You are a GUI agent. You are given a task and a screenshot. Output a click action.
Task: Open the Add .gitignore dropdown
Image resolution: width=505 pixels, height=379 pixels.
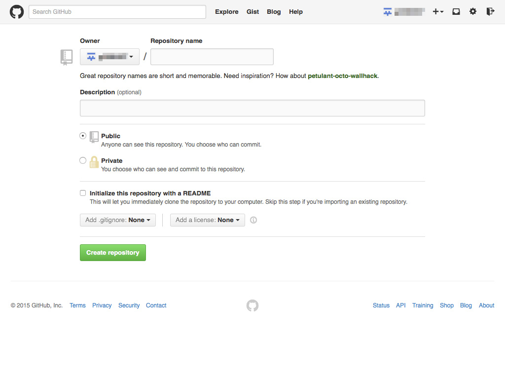117,220
